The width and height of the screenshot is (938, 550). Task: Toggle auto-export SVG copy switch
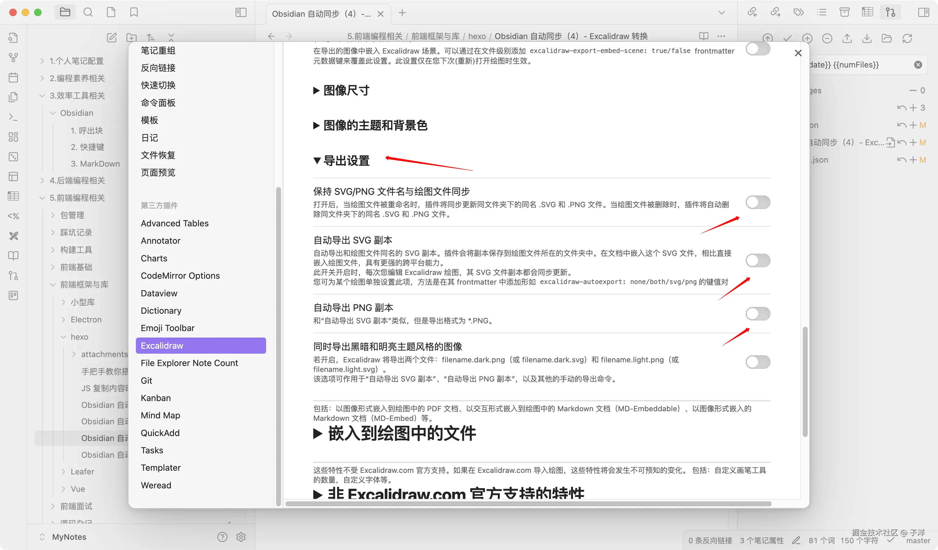pyautogui.click(x=757, y=260)
